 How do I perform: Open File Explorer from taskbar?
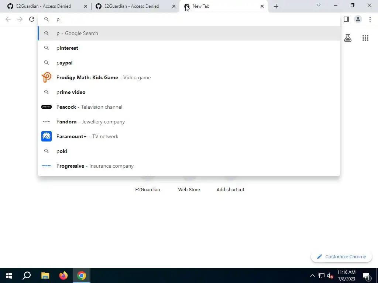[45, 276]
